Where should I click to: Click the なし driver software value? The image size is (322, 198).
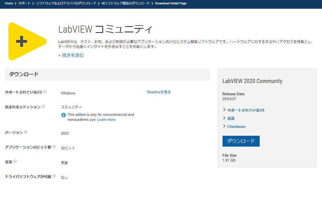click(x=64, y=177)
